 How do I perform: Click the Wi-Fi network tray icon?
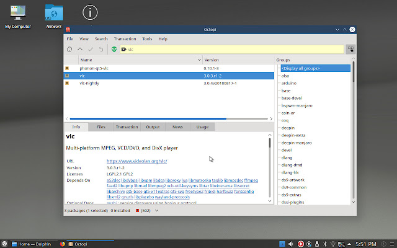click(333, 244)
